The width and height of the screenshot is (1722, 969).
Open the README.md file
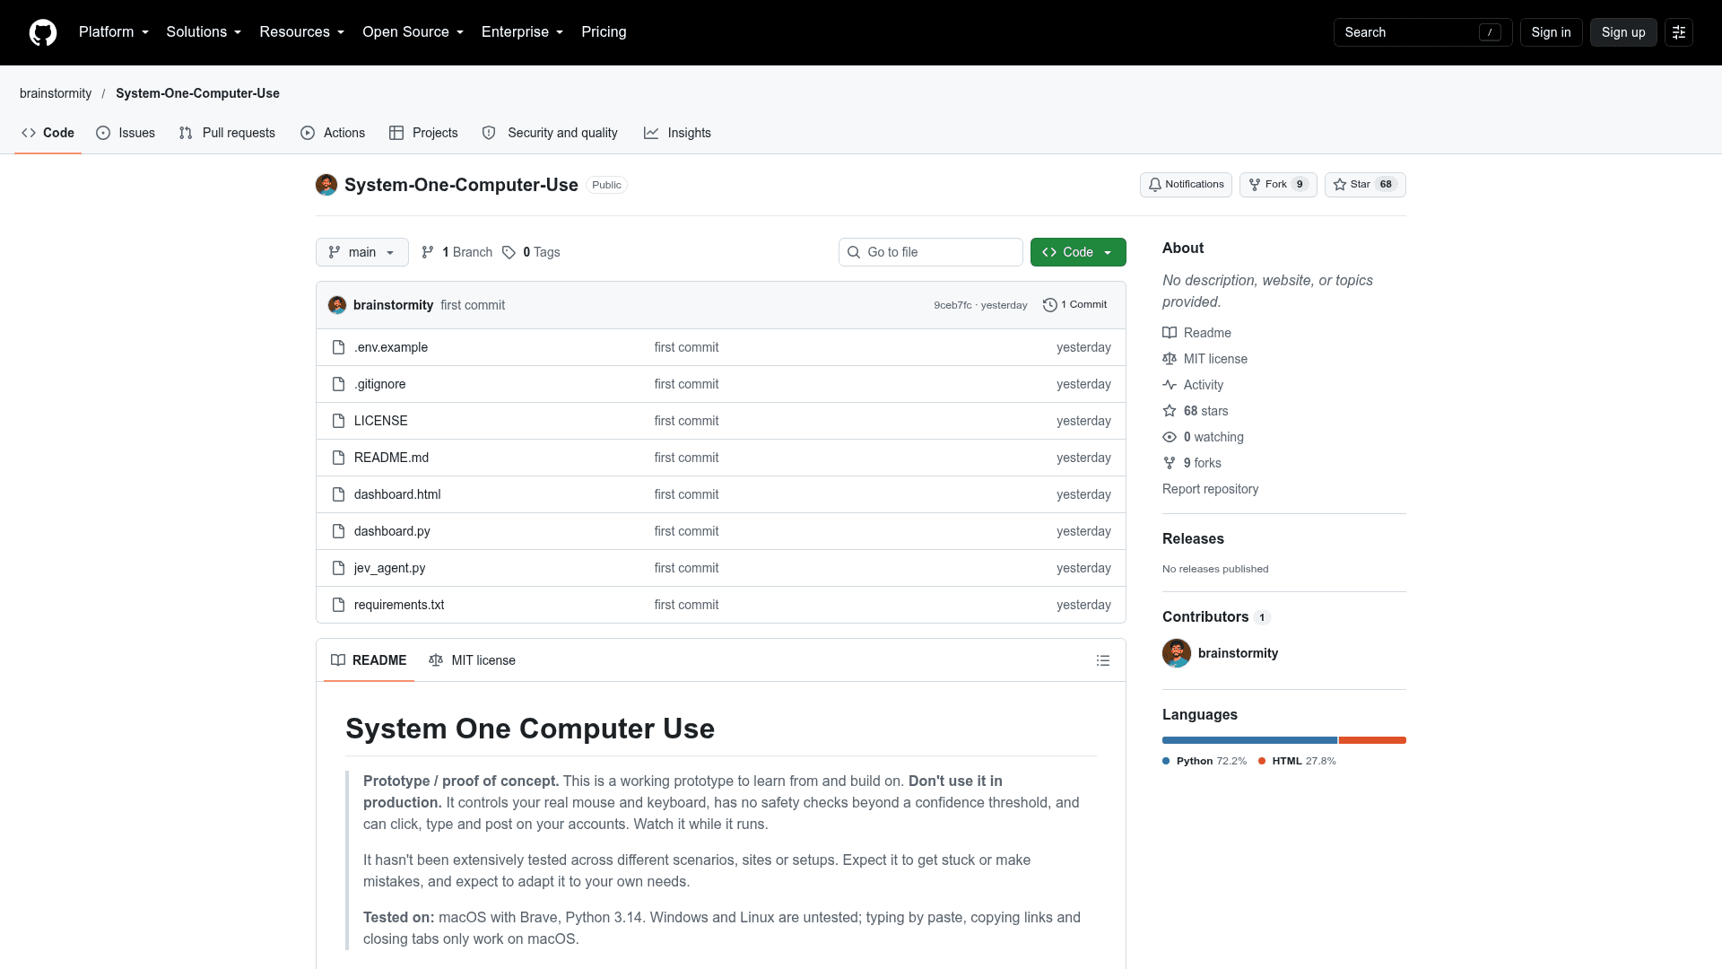pyautogui.click(x=391, y=458)
